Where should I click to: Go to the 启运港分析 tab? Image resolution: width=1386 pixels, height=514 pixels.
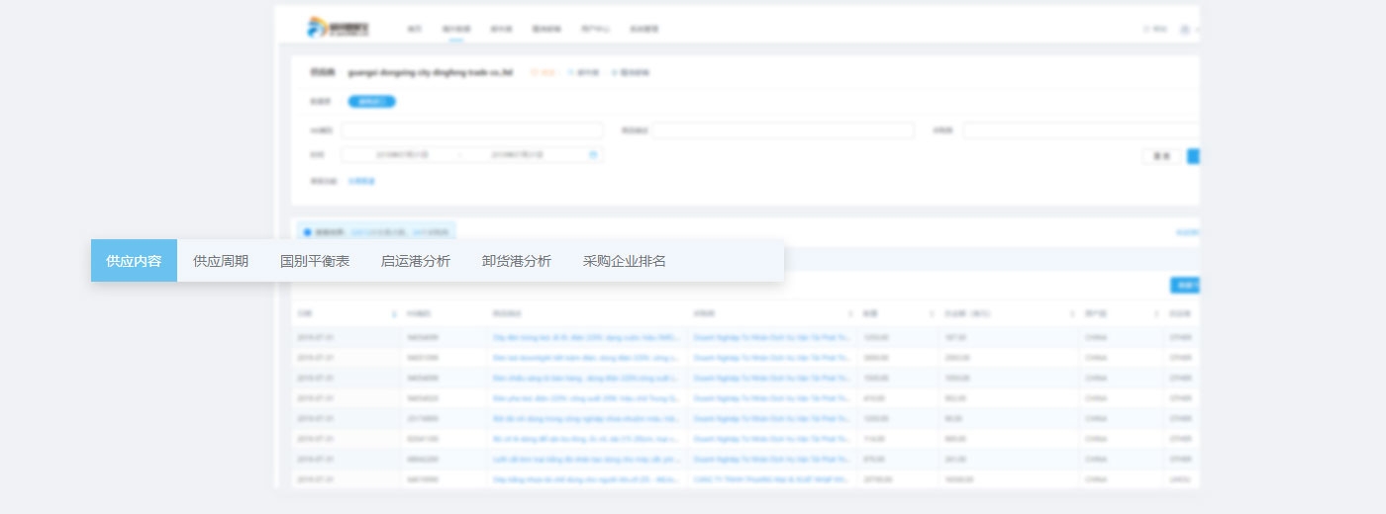pyautogui.click(x=415, y=261)
